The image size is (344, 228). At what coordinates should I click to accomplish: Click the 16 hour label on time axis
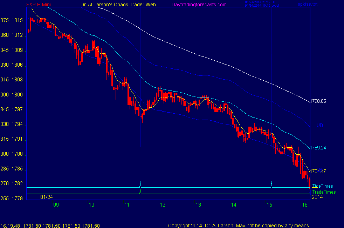305,205
